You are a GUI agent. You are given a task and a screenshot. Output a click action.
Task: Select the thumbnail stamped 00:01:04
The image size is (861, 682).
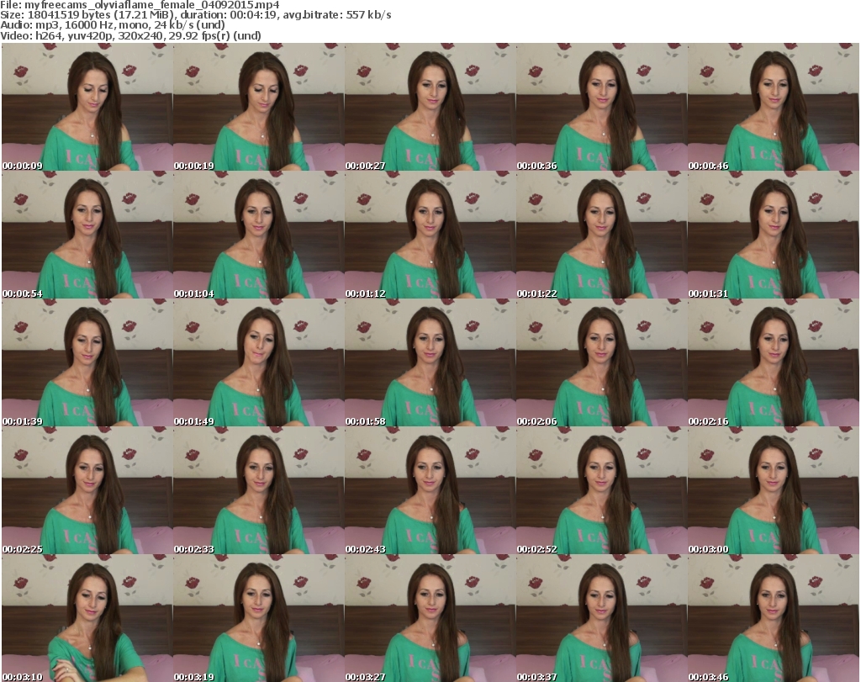point(259,235)
